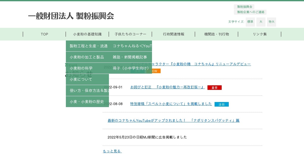Image resolution: width=304 pixels, height=160 pixels.
Task: Click the 製粉振興会 header link
Action: 244,7
